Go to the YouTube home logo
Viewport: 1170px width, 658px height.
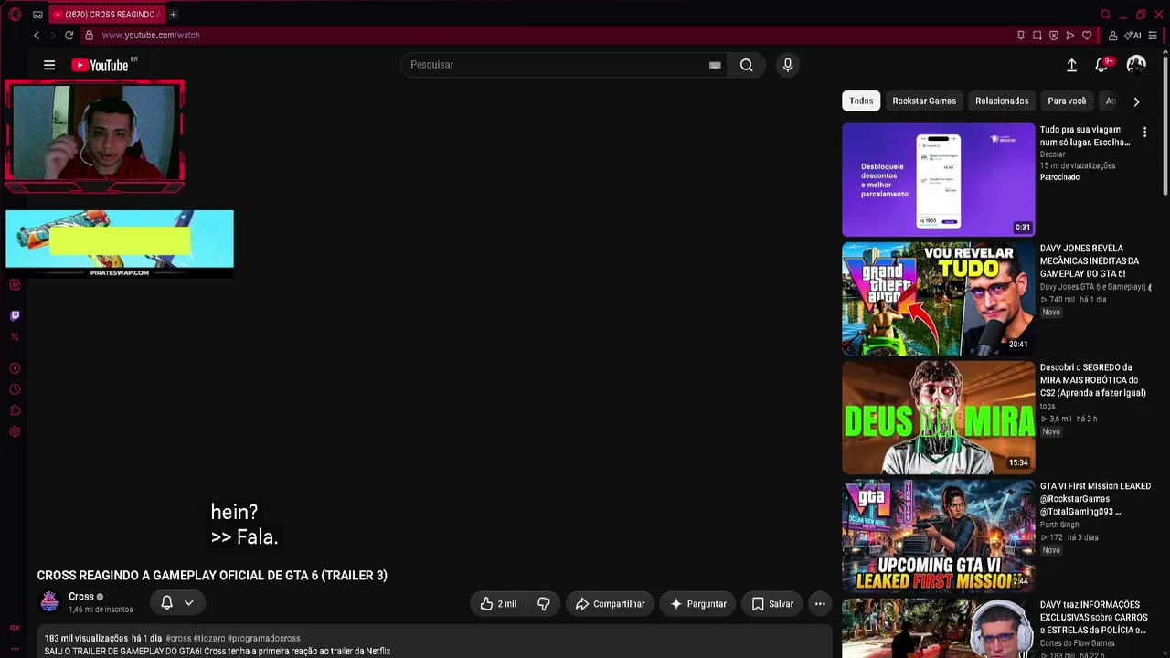[x=101, y=65]
